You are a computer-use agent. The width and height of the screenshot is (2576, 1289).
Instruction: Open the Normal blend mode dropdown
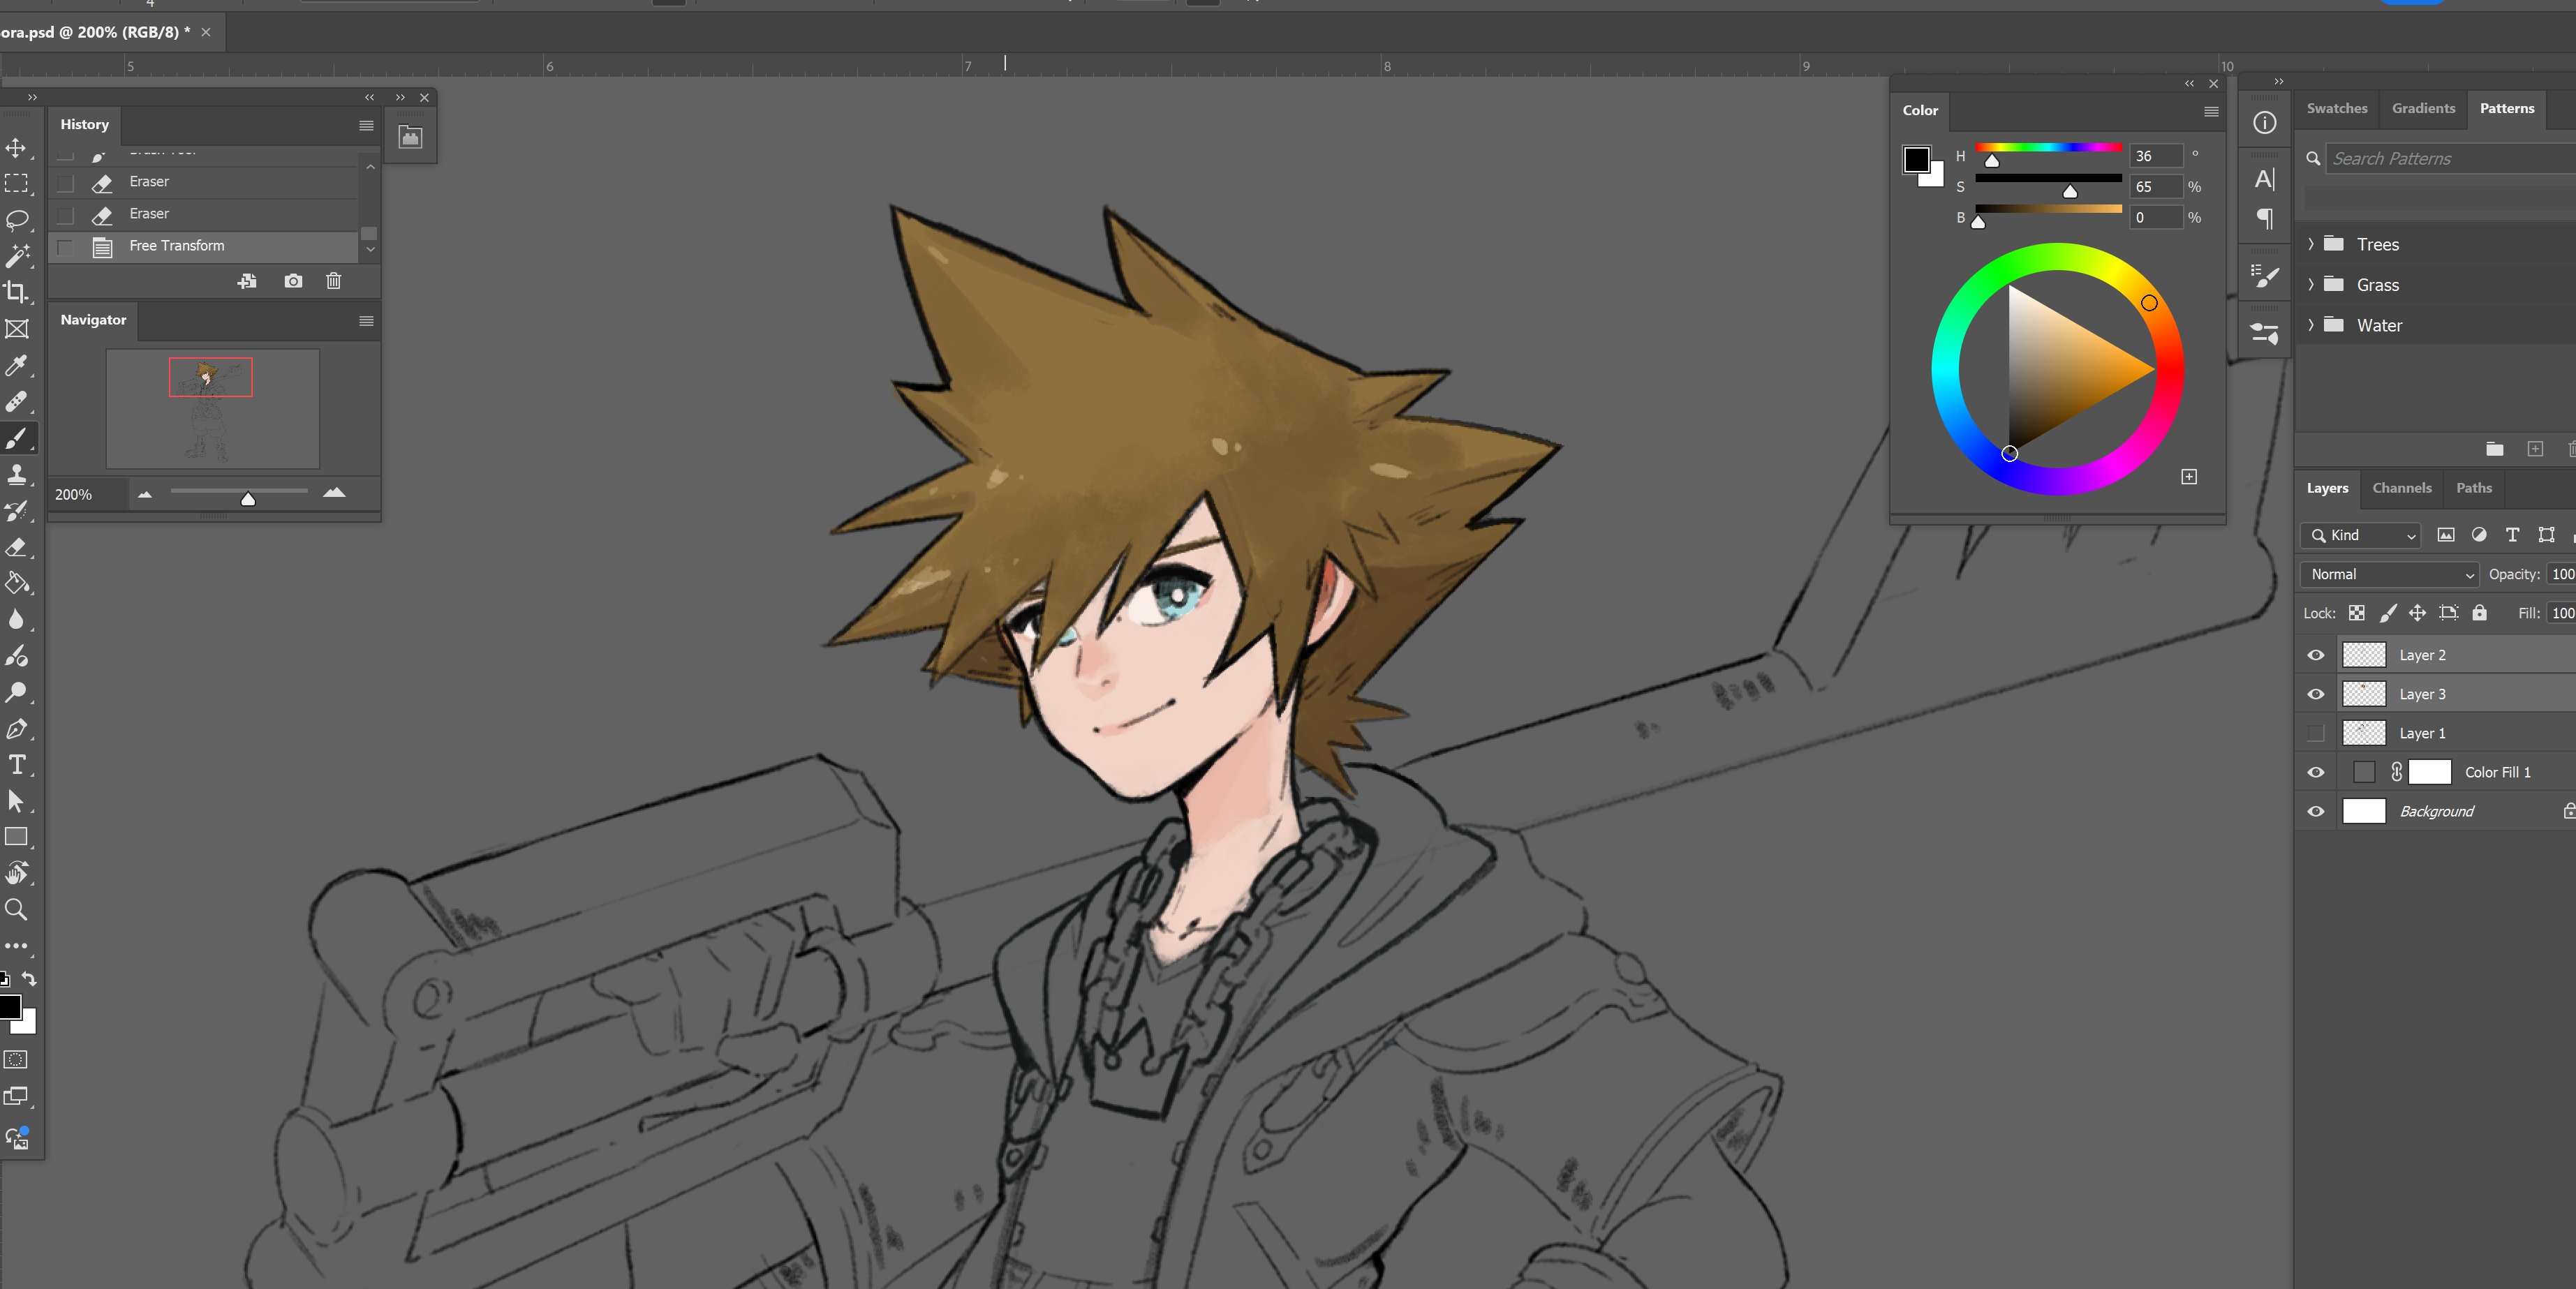point(2389,574)
